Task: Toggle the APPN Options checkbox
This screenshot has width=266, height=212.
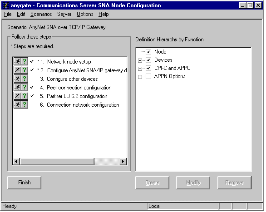Action: point(148,76)
